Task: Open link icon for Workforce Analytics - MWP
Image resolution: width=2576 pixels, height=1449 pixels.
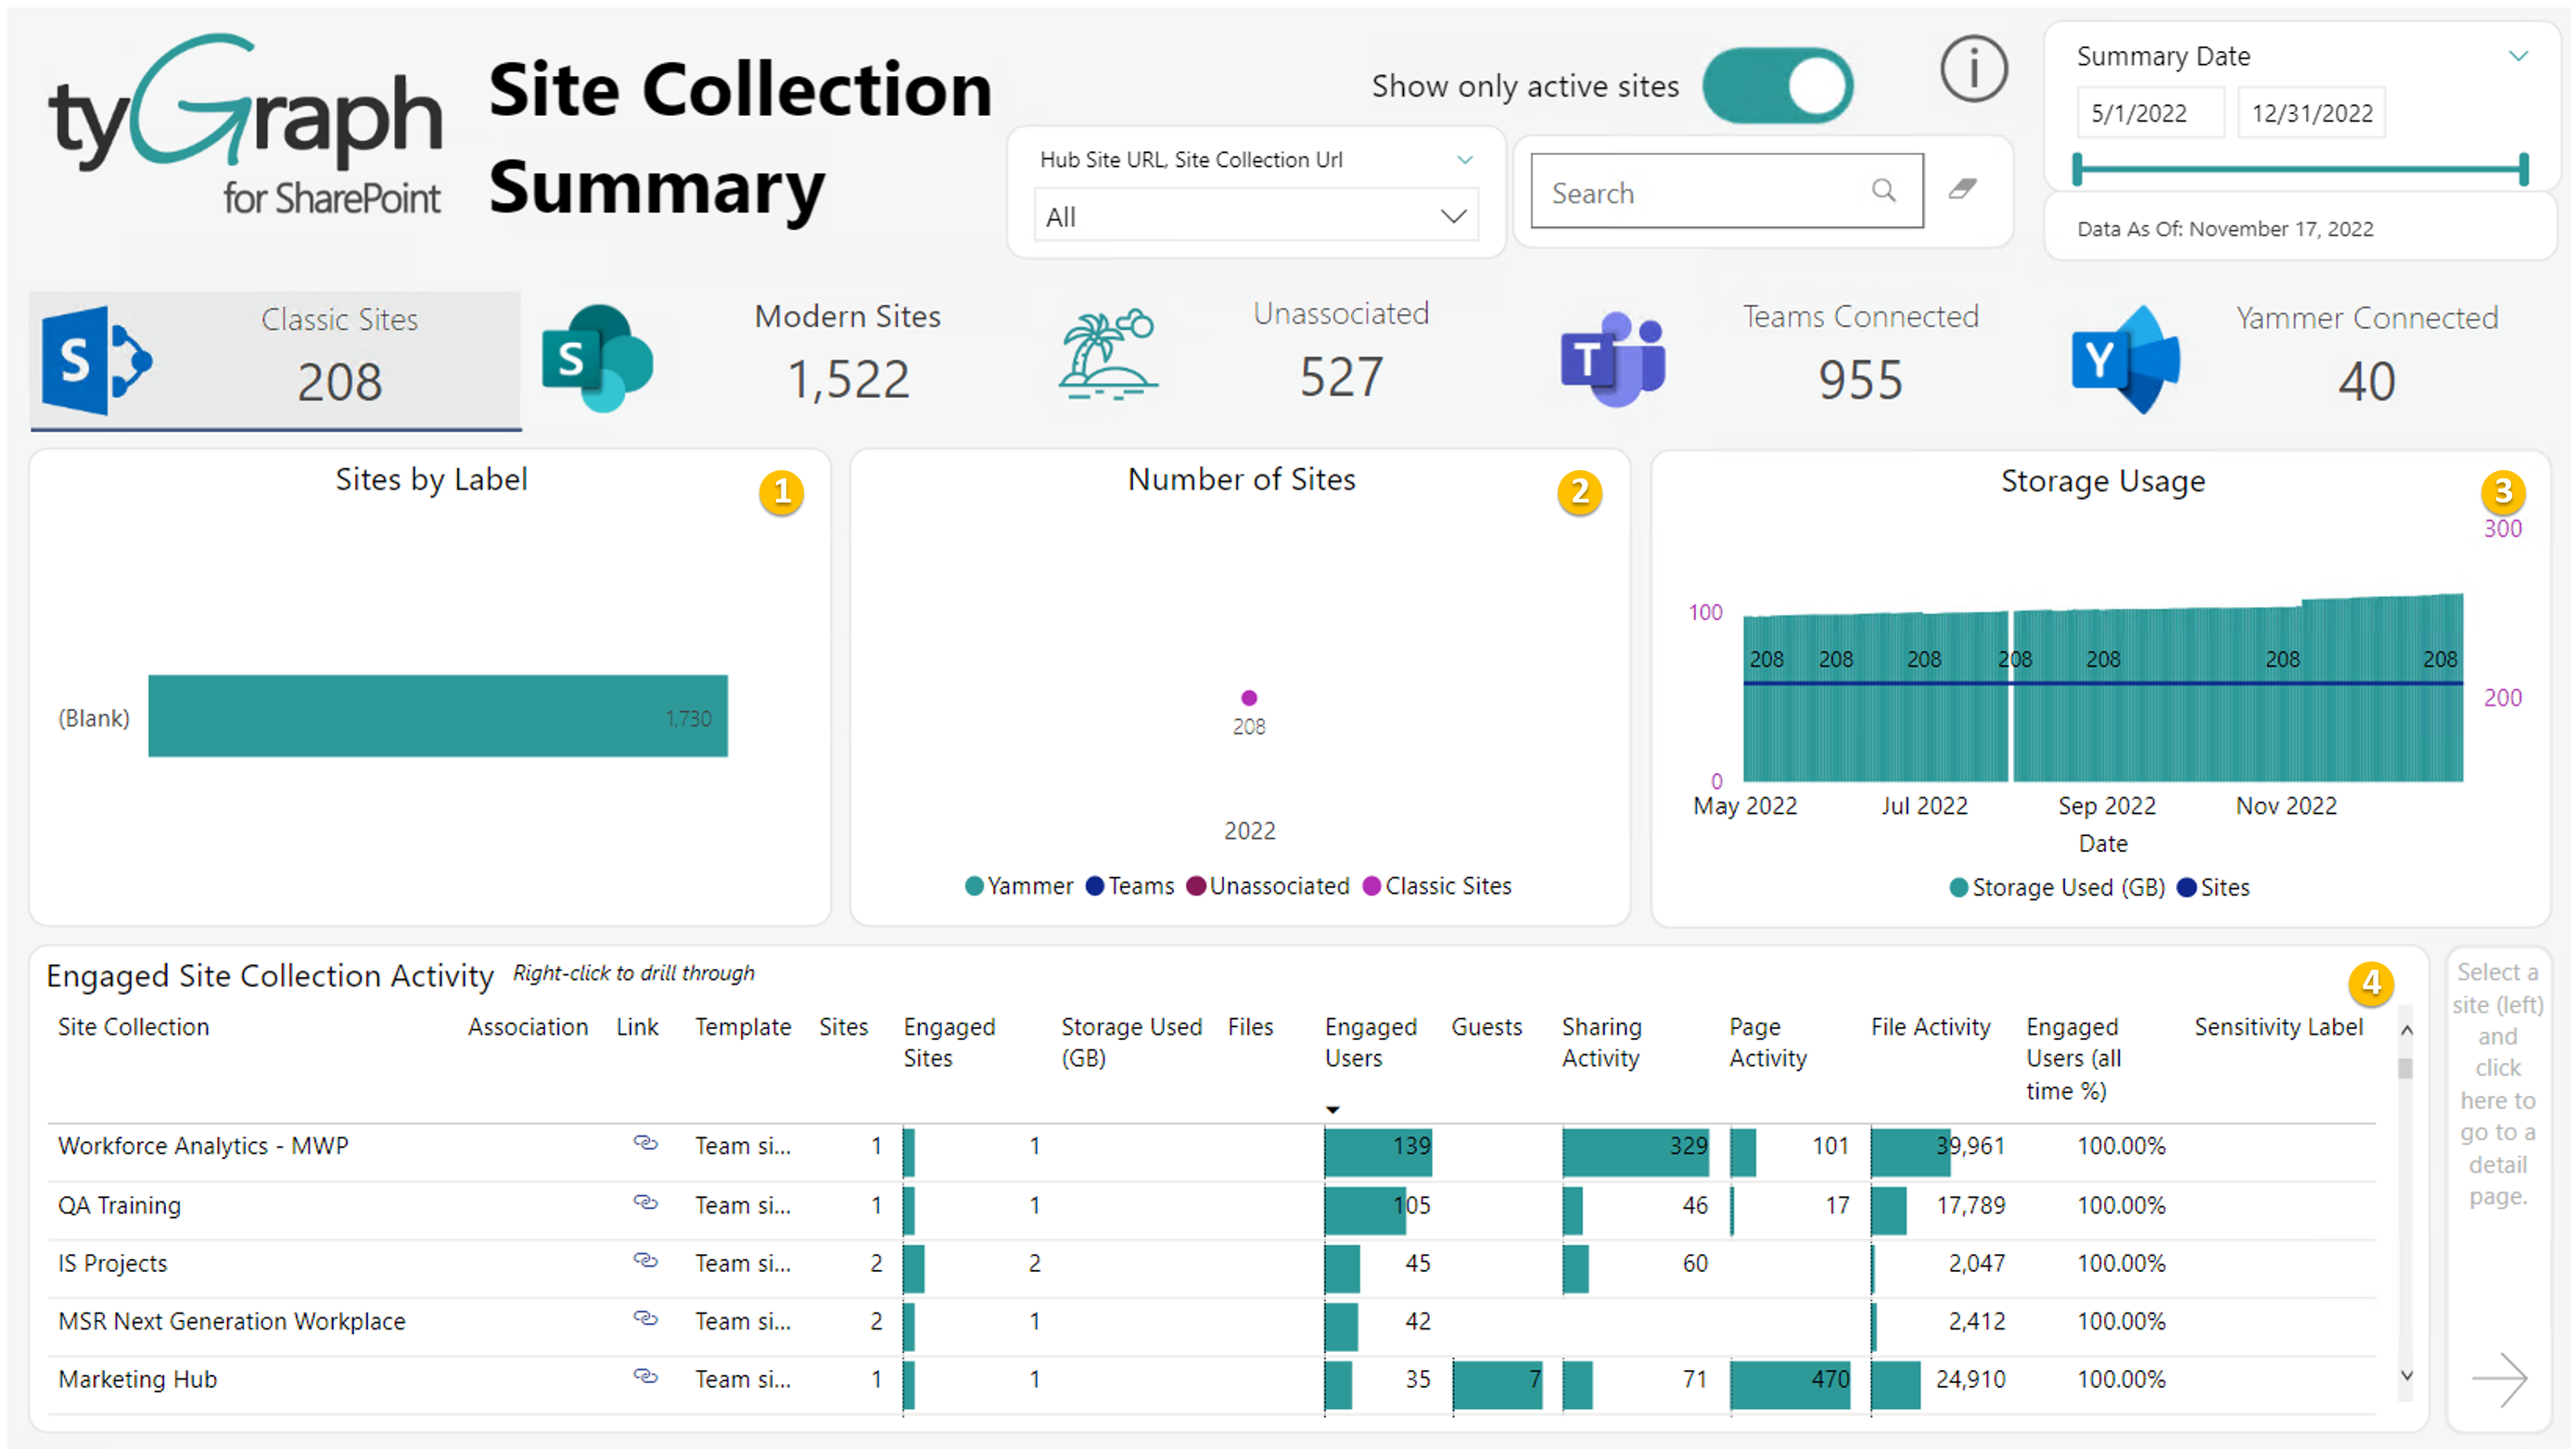Action: click(x=646, y=1143)
